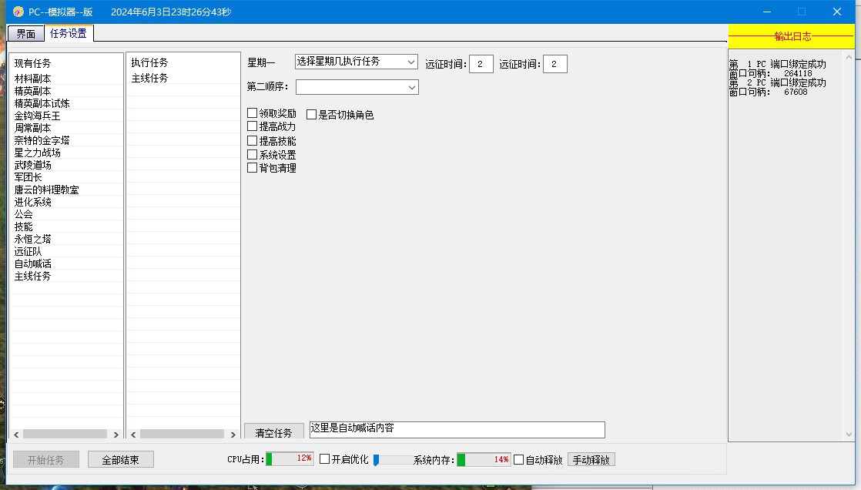Click the 手动释放 button
The height and width of the screenshot is (490, 861).
tap(591, 460)
